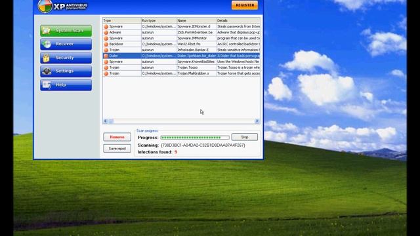
Task: Click the Settings sidebar icon
Action: coord(47,71)
